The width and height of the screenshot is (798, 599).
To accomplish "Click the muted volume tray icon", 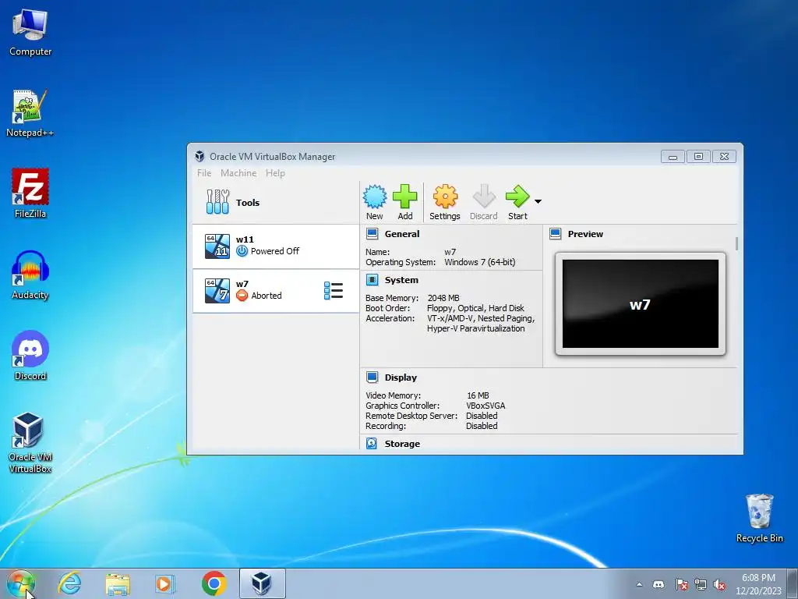I will [x=719, y=584].
